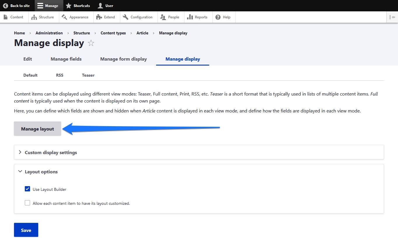
Task: Switch to Manage form display tab
Action: tap(123, 59)
